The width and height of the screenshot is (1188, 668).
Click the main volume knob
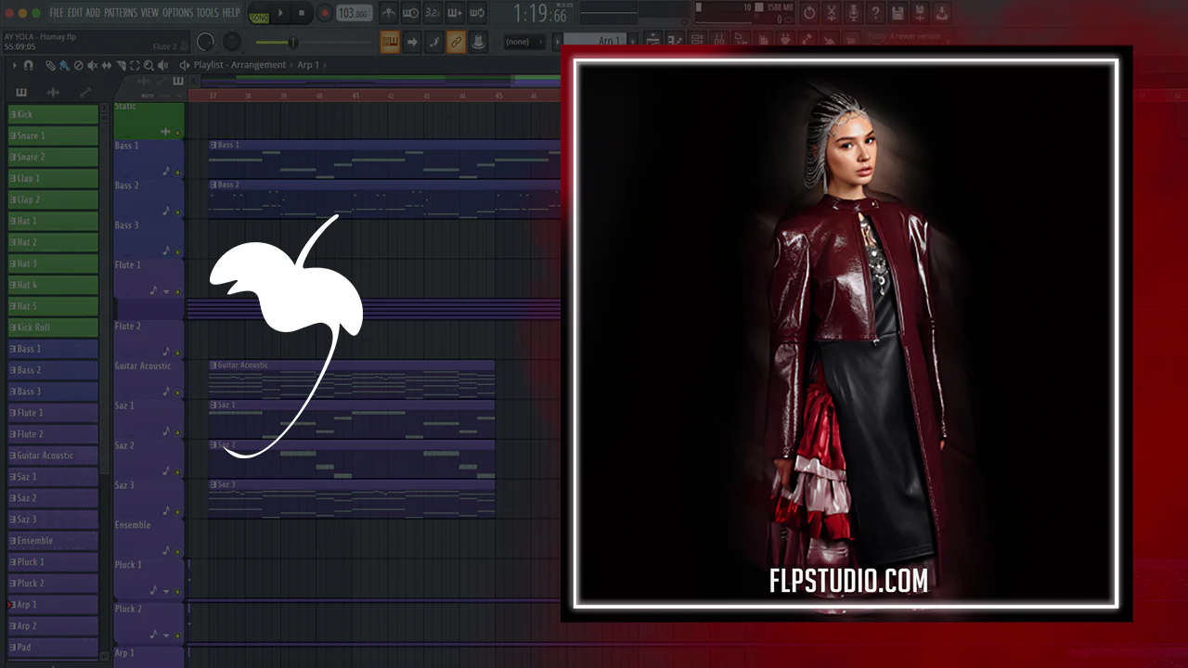pos(205,42)
